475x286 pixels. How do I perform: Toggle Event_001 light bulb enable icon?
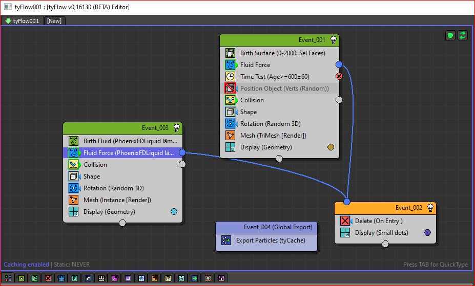point(334,40)
